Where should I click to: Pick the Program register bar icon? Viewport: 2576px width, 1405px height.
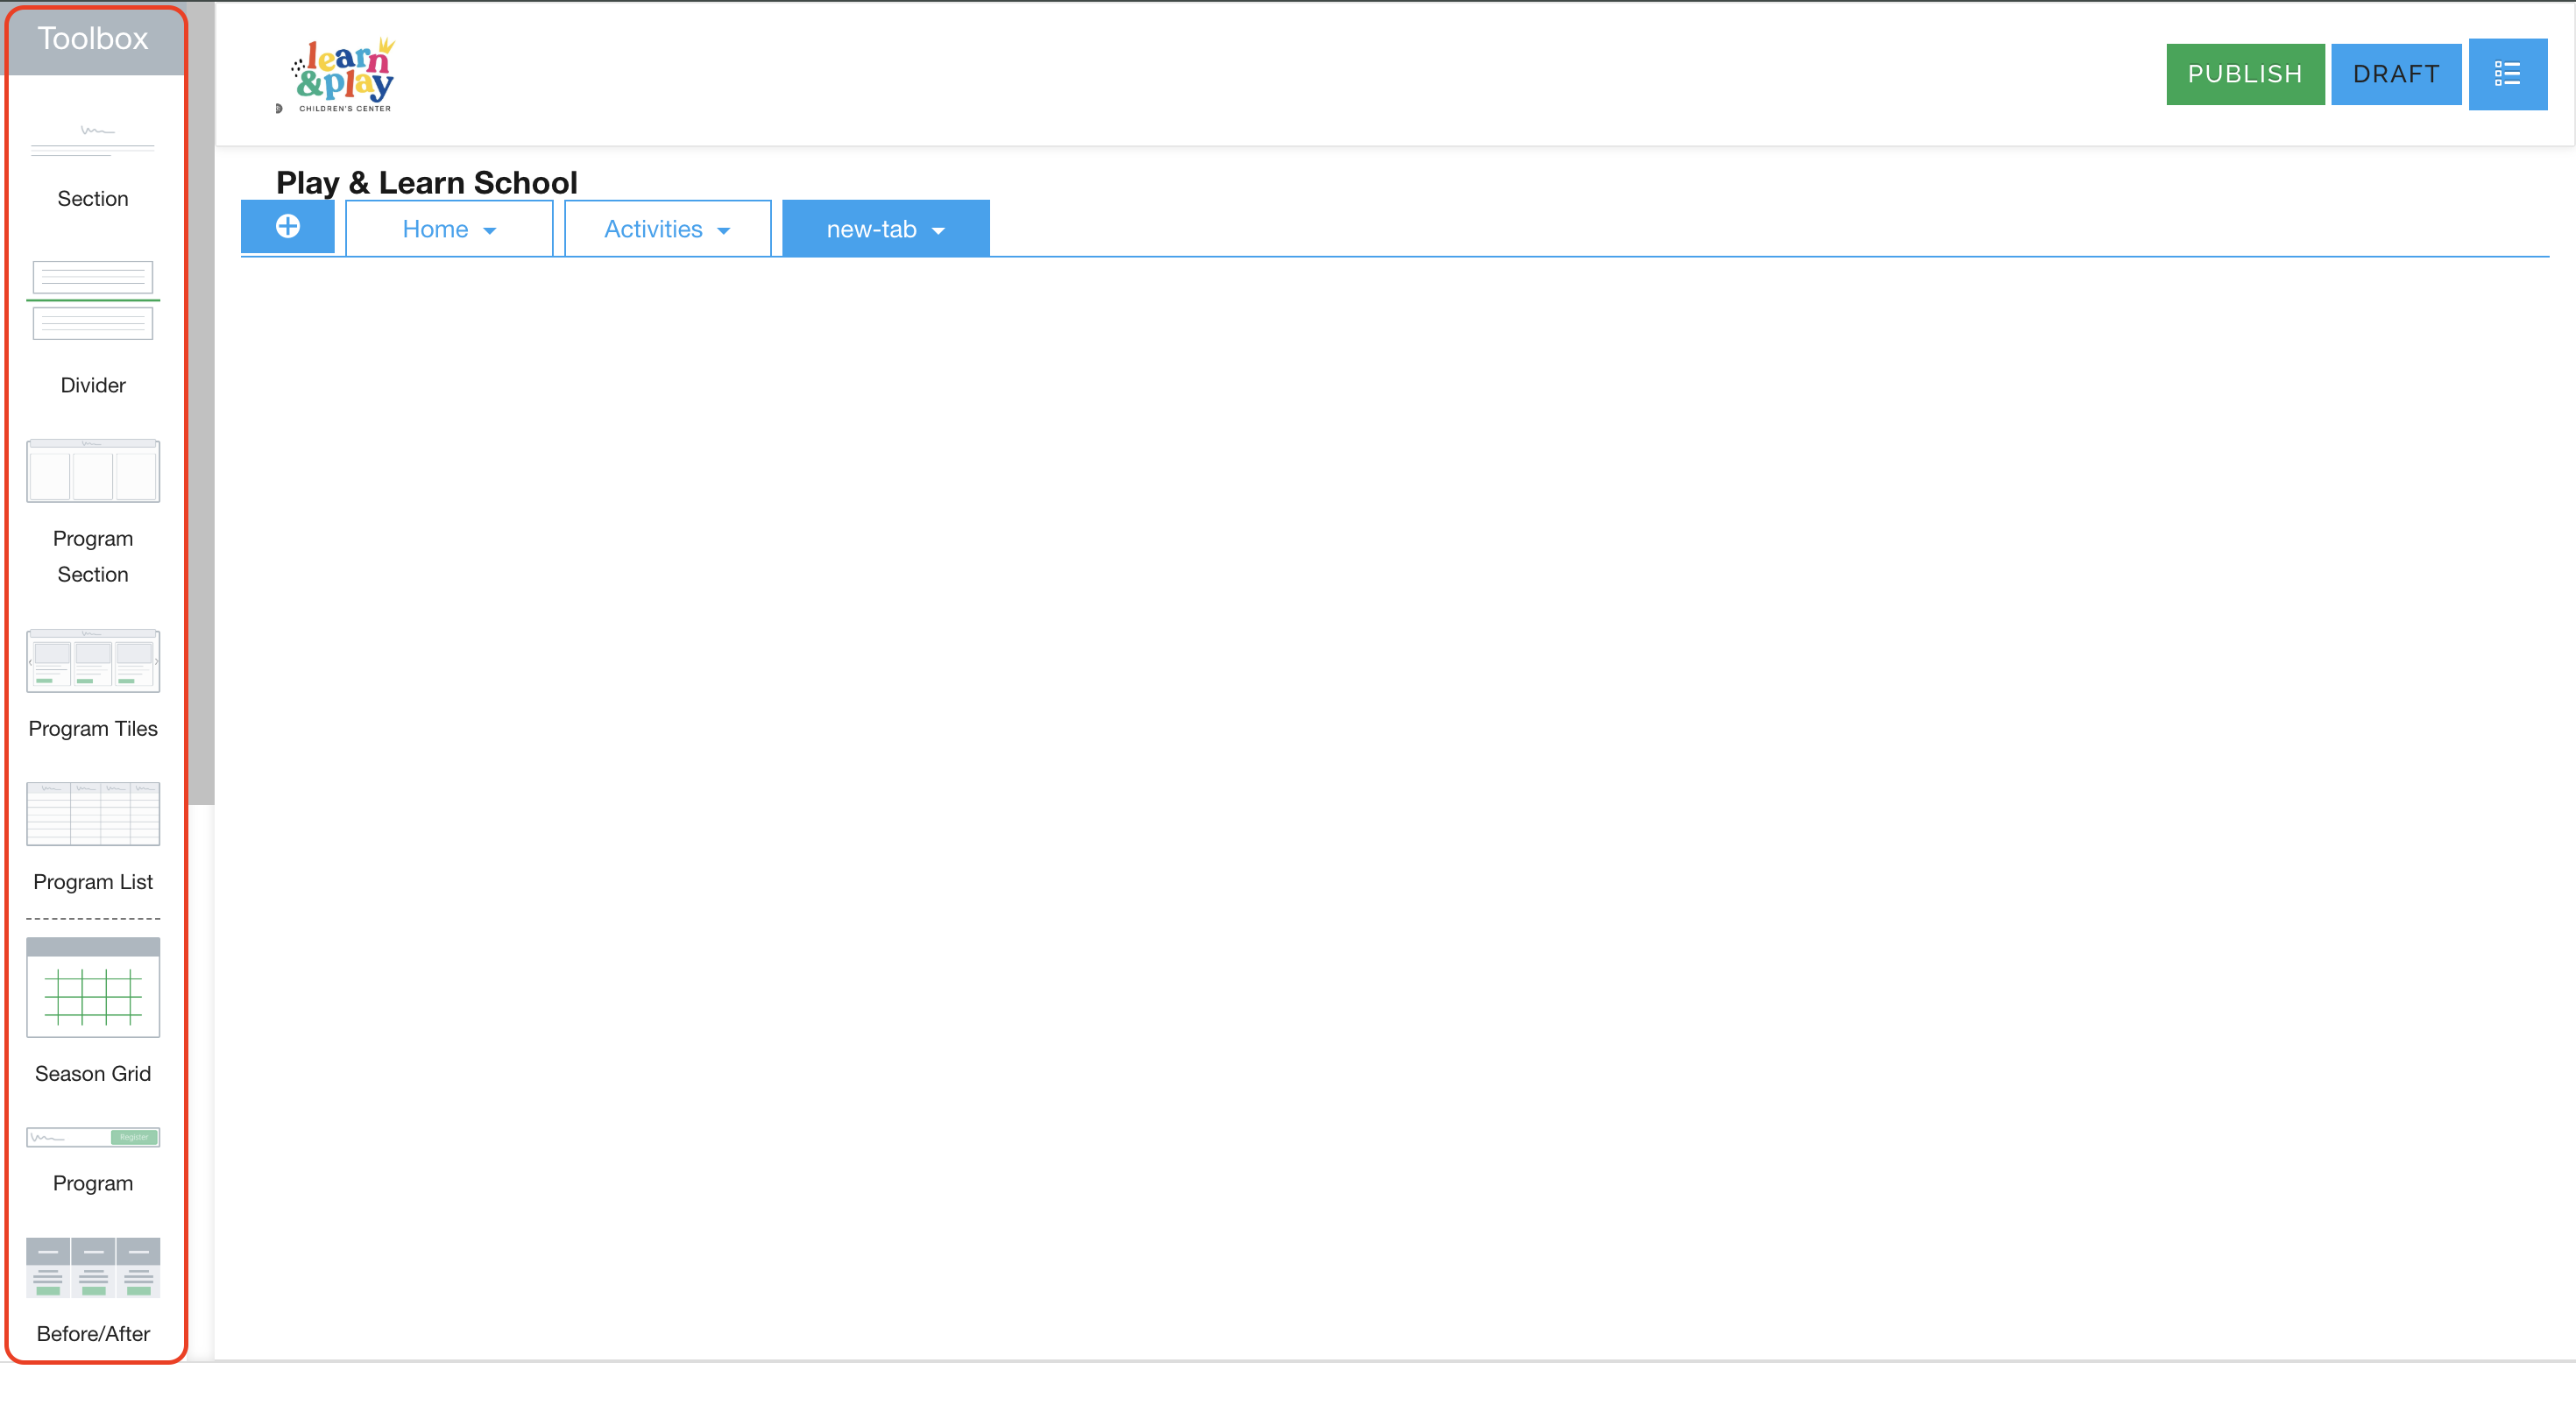coord(92,1137)
